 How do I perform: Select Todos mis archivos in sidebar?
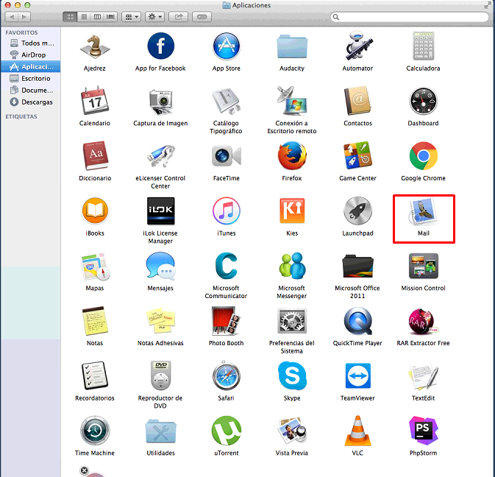[x=31, y=43]
